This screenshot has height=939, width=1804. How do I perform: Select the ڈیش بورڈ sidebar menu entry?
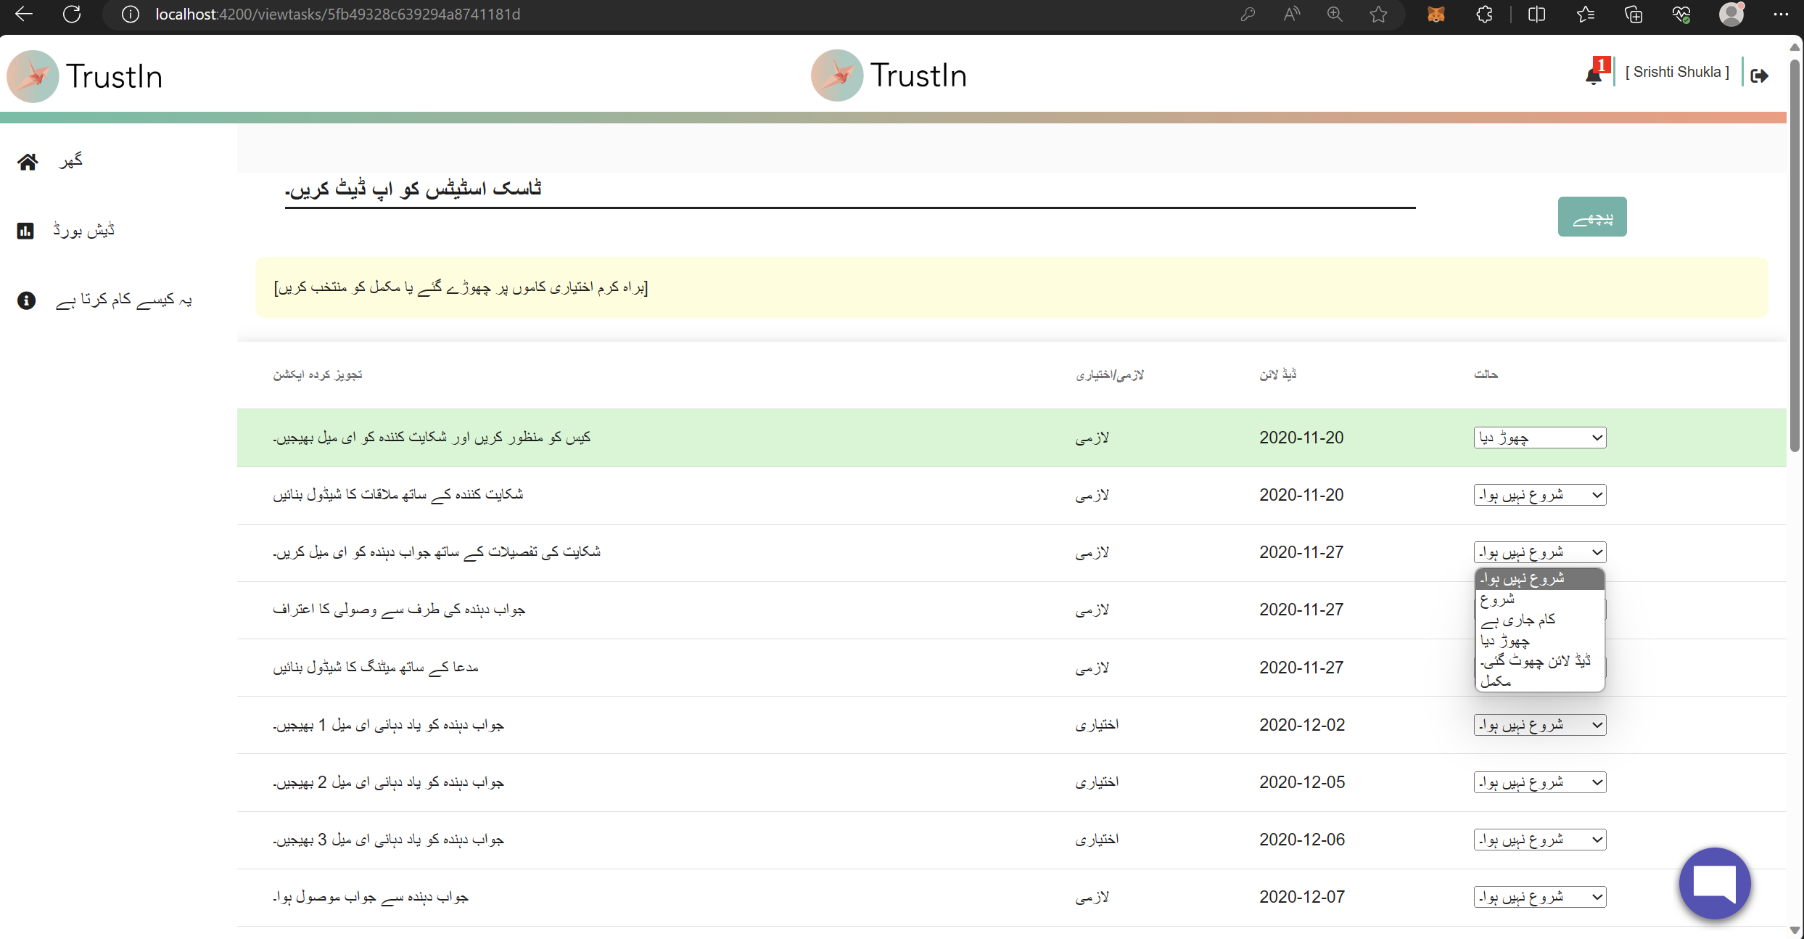(x=83, y=230)
